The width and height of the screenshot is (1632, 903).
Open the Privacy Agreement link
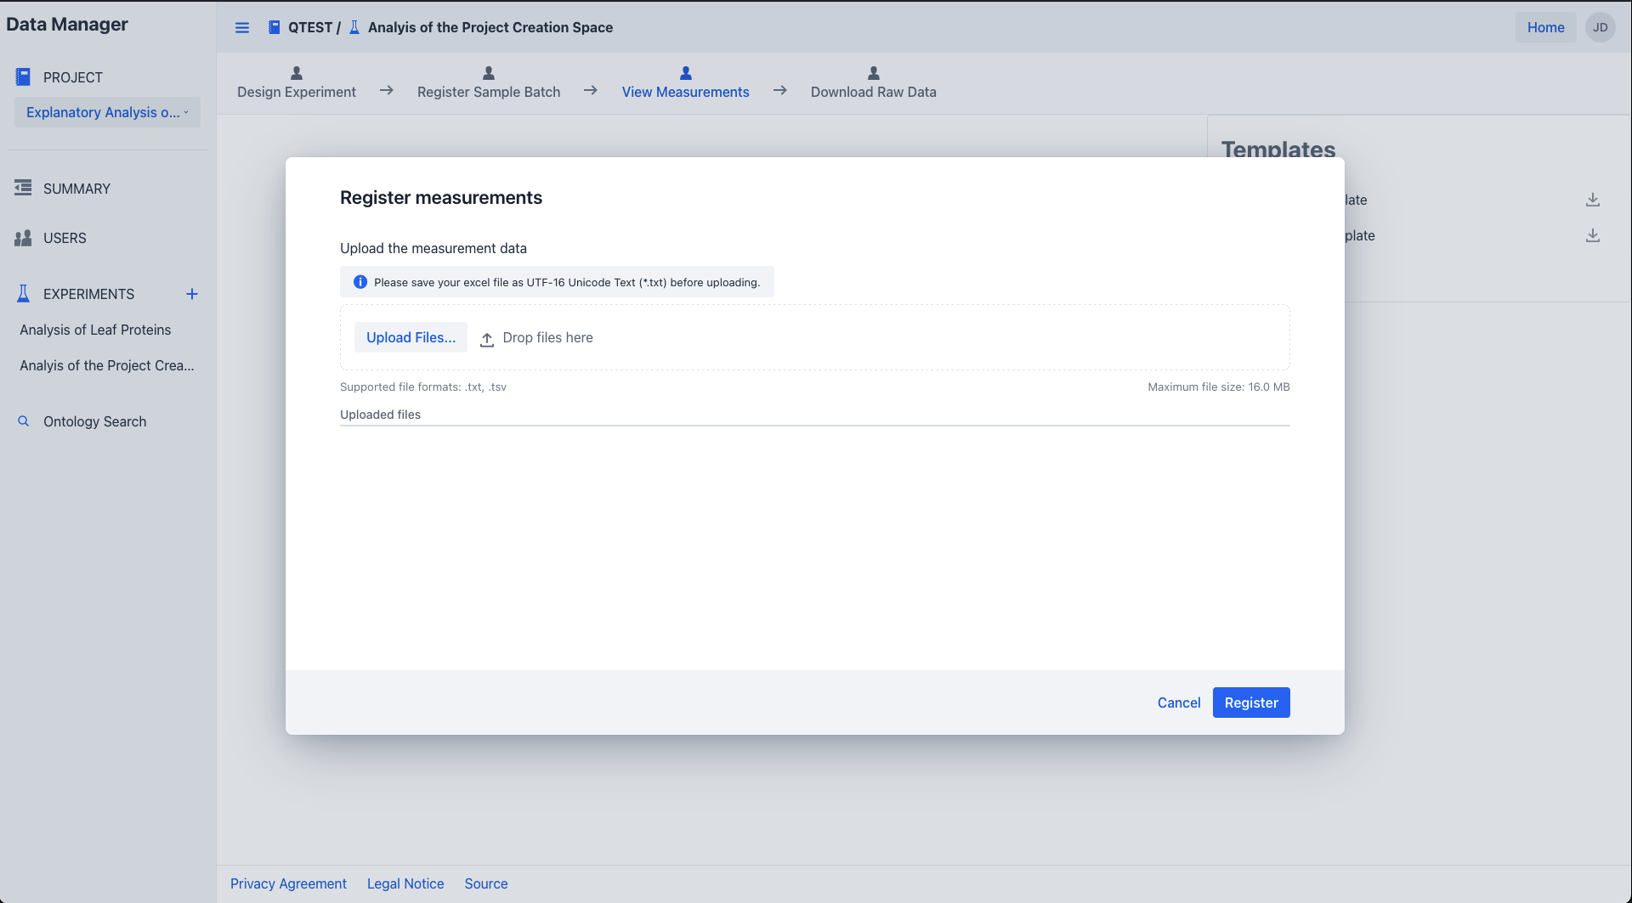point(288,883)
